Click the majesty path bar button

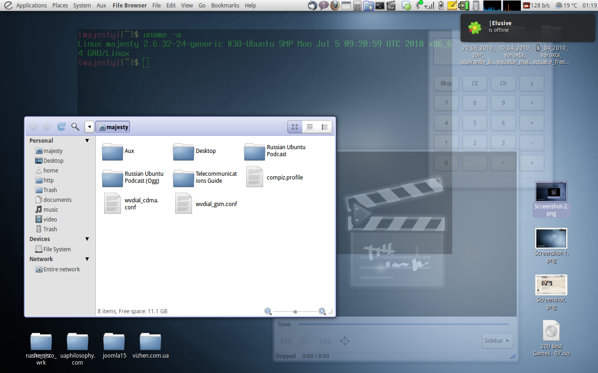(x=113, y=127)
